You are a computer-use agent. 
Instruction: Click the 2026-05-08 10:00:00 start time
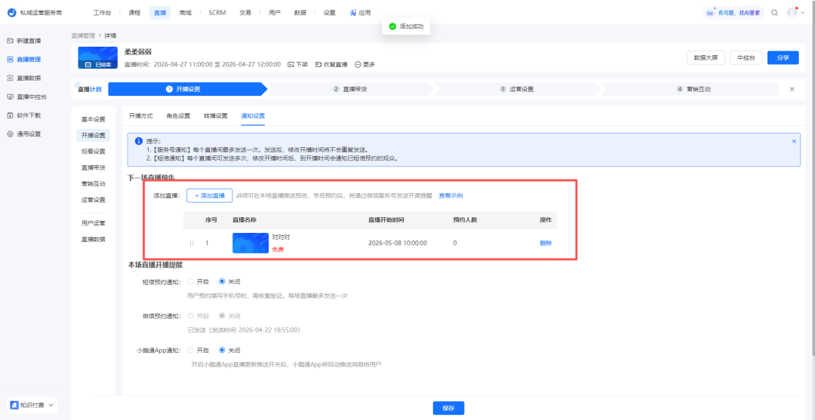tap(398, 243)
